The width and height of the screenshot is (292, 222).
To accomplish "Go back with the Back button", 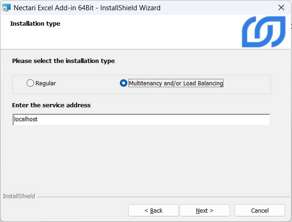I will click(153, 210).
